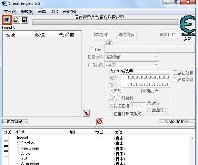Open 表单 menu
Screen dimensions: 198x165
42,12
